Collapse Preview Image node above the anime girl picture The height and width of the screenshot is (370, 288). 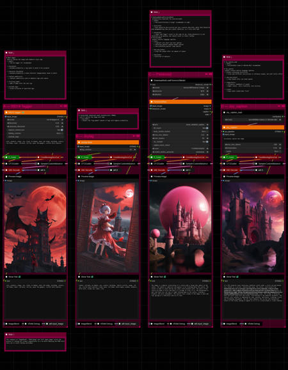(79, 176)
